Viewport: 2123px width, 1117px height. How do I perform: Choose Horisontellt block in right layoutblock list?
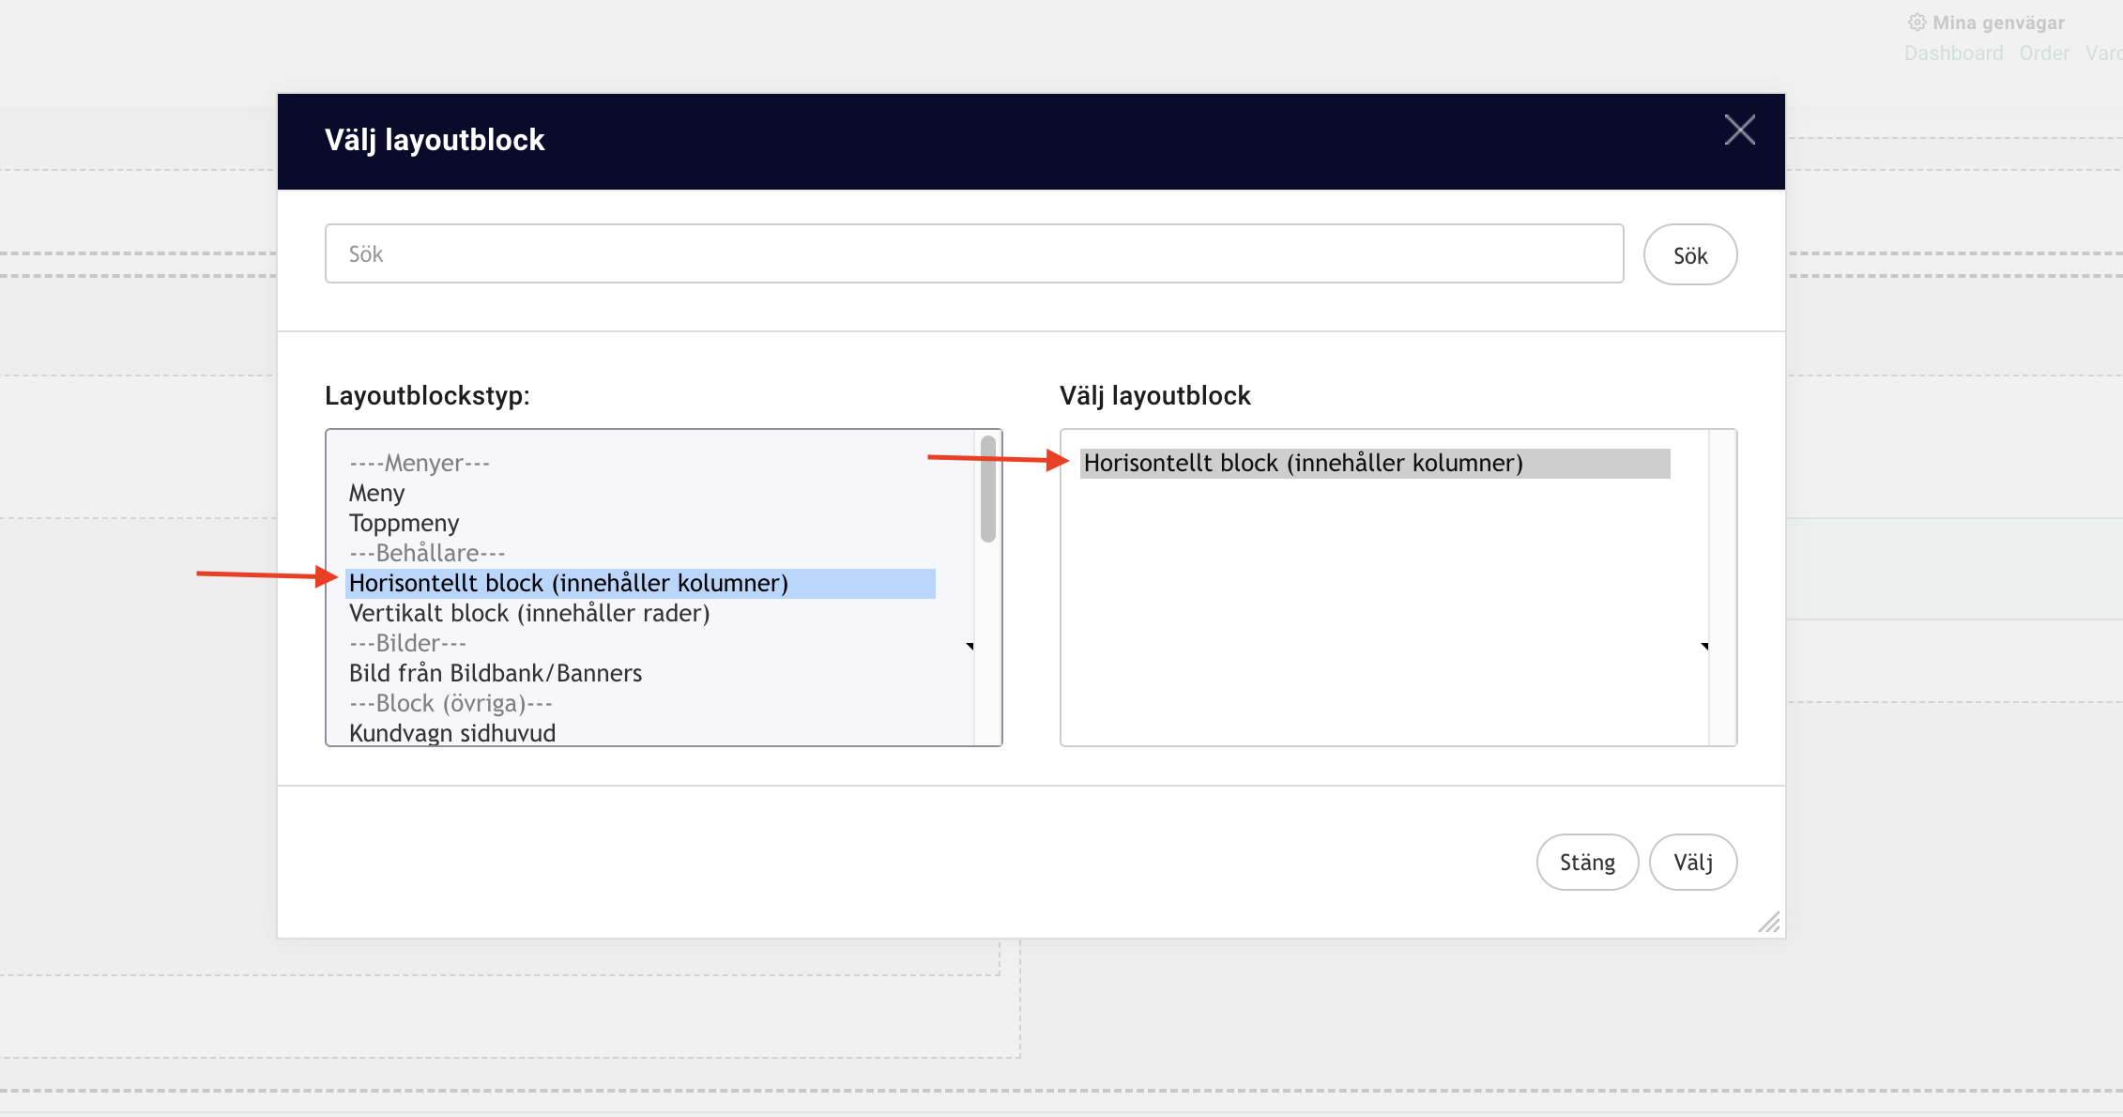coord(1375,463)
